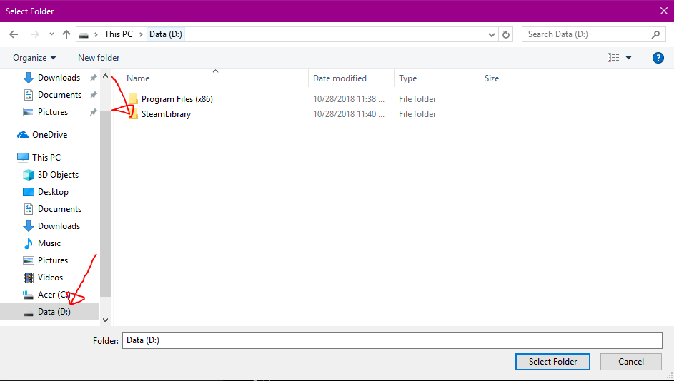Cancel the Select Folder dialog
674x381 pixels.
(x=631, y=362)
